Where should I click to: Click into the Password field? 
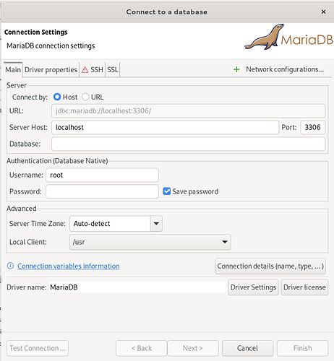click(102, 191)
